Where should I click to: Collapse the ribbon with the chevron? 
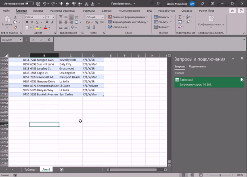[x=244, y=33]
